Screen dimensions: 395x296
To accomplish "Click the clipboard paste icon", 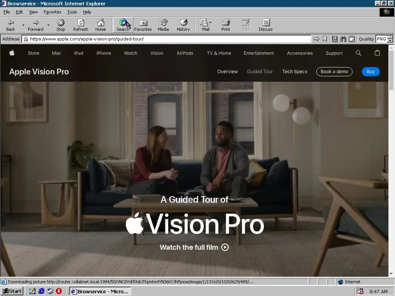I will [x=352, y=39].
